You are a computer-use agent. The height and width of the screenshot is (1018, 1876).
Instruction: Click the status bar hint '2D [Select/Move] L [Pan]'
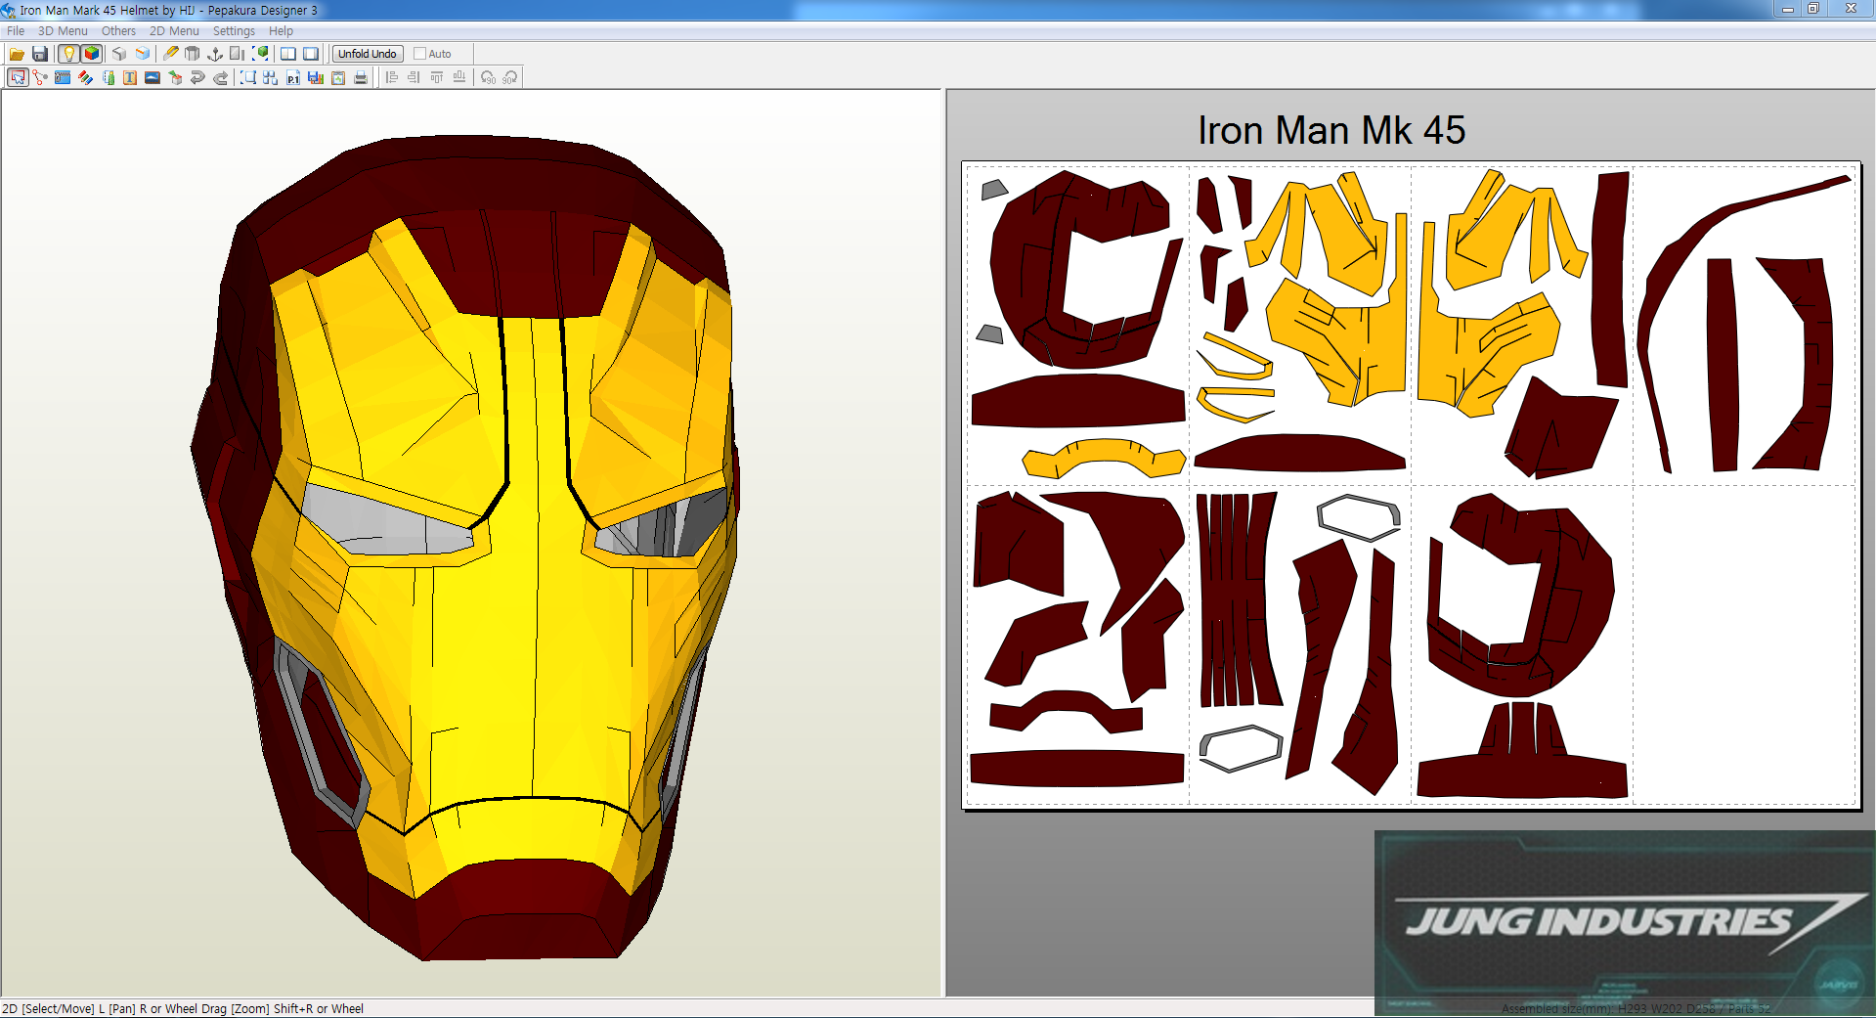point(69,1008)
